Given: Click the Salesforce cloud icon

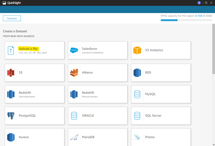Looking at the screenshot, I should click(74, 50).
